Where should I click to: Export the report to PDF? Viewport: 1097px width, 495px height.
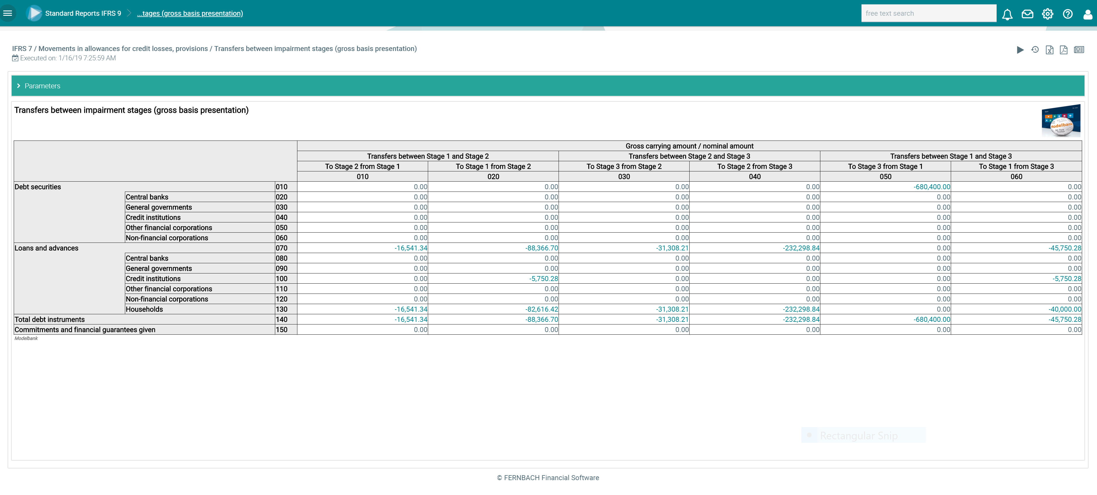click(1063, 50)
